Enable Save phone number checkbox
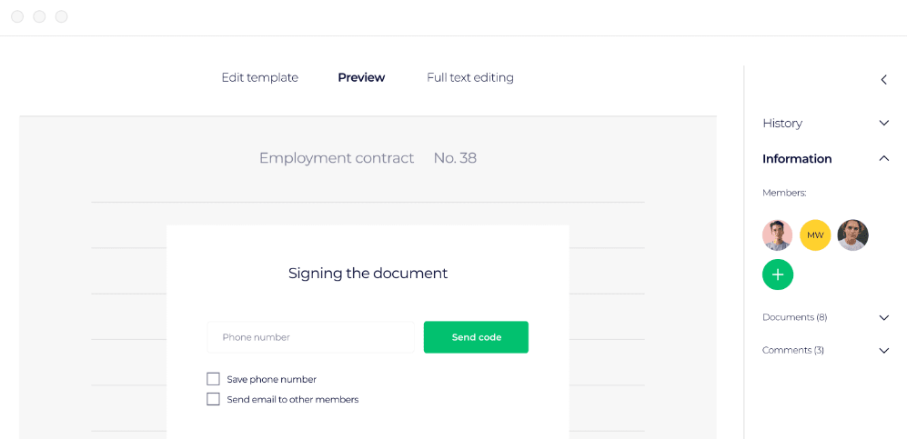Screen dimensions: 907x439 pos(214,379)
